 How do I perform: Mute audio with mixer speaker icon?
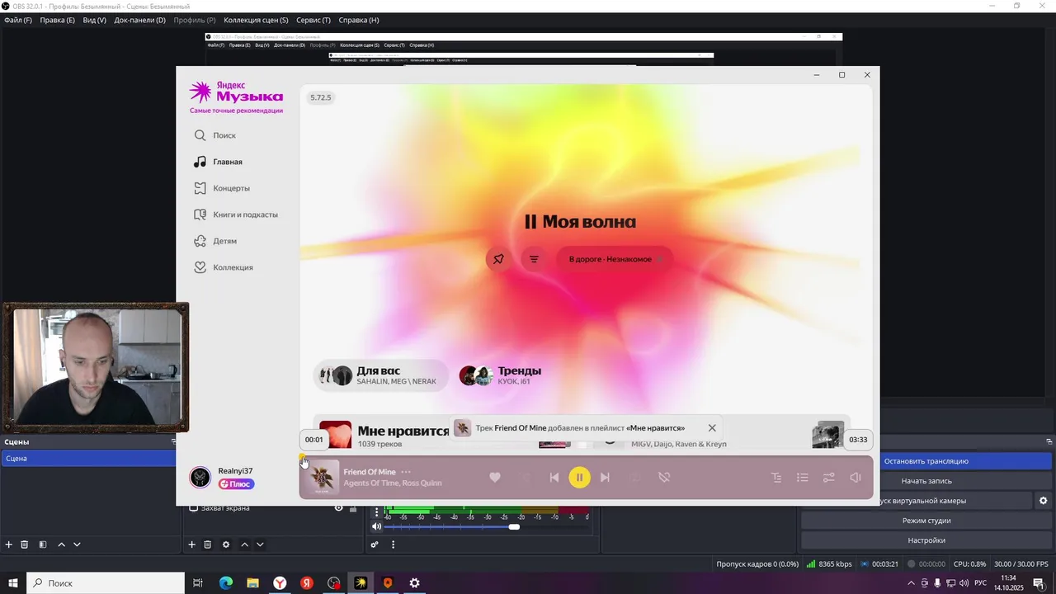pyautogui.click(x=377, y=526)
